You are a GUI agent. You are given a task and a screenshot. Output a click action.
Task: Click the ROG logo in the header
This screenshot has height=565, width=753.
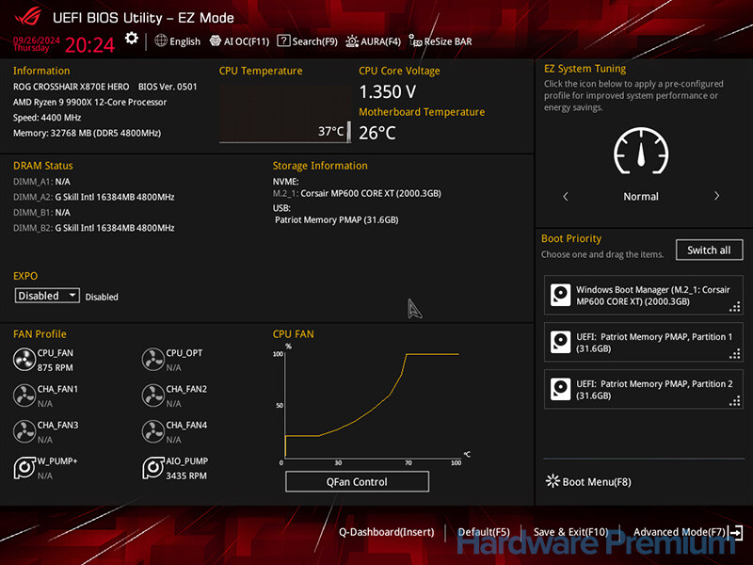coord(28,17)
